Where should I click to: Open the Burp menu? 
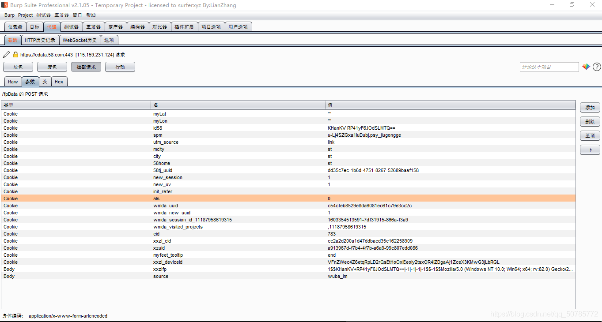click(9, 15)
